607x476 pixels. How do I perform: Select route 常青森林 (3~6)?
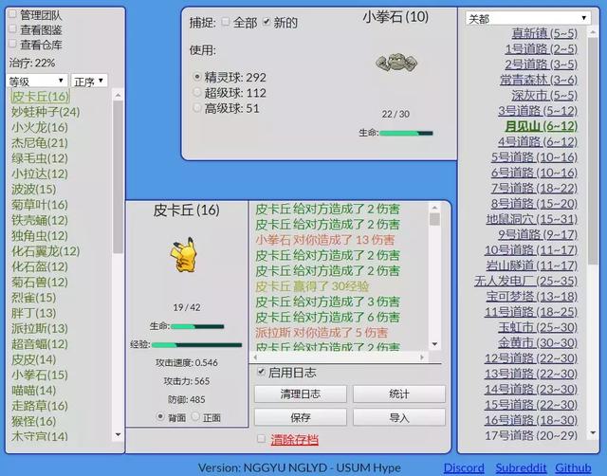539,80
